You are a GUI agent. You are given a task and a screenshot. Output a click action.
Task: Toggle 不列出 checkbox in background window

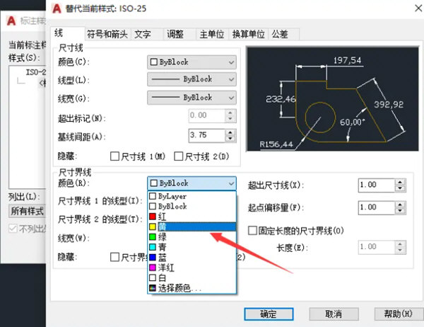tap(13, 229)
